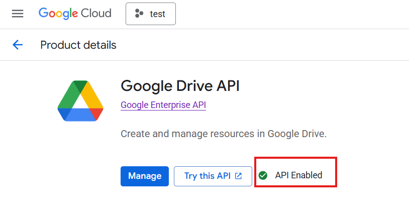Click the Google Drive triangle logo

click(80, 100)
